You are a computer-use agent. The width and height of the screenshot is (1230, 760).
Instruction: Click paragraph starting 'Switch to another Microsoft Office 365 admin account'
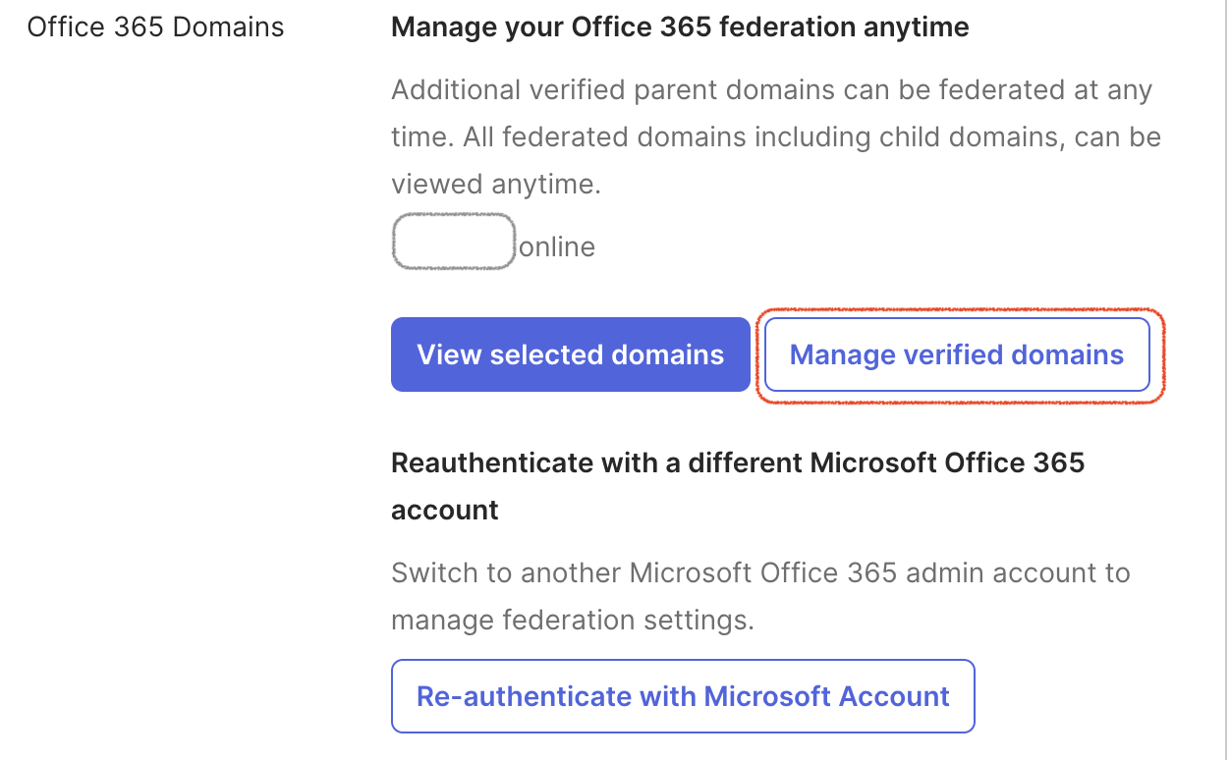coord(760,596)
